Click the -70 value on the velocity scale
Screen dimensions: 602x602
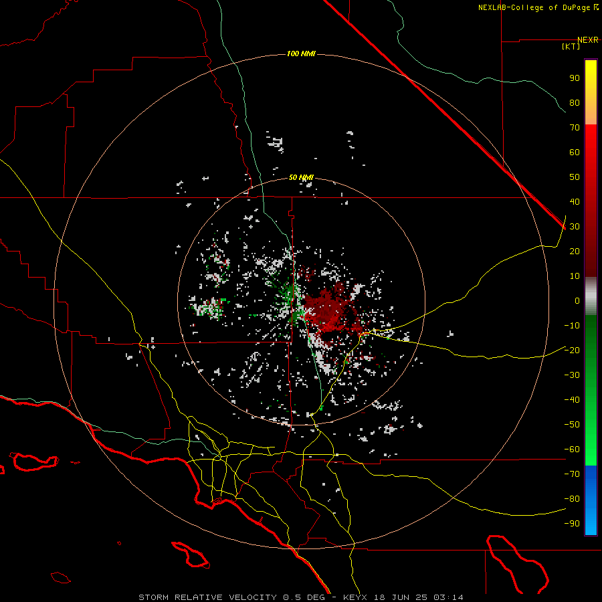click(572, 474)
